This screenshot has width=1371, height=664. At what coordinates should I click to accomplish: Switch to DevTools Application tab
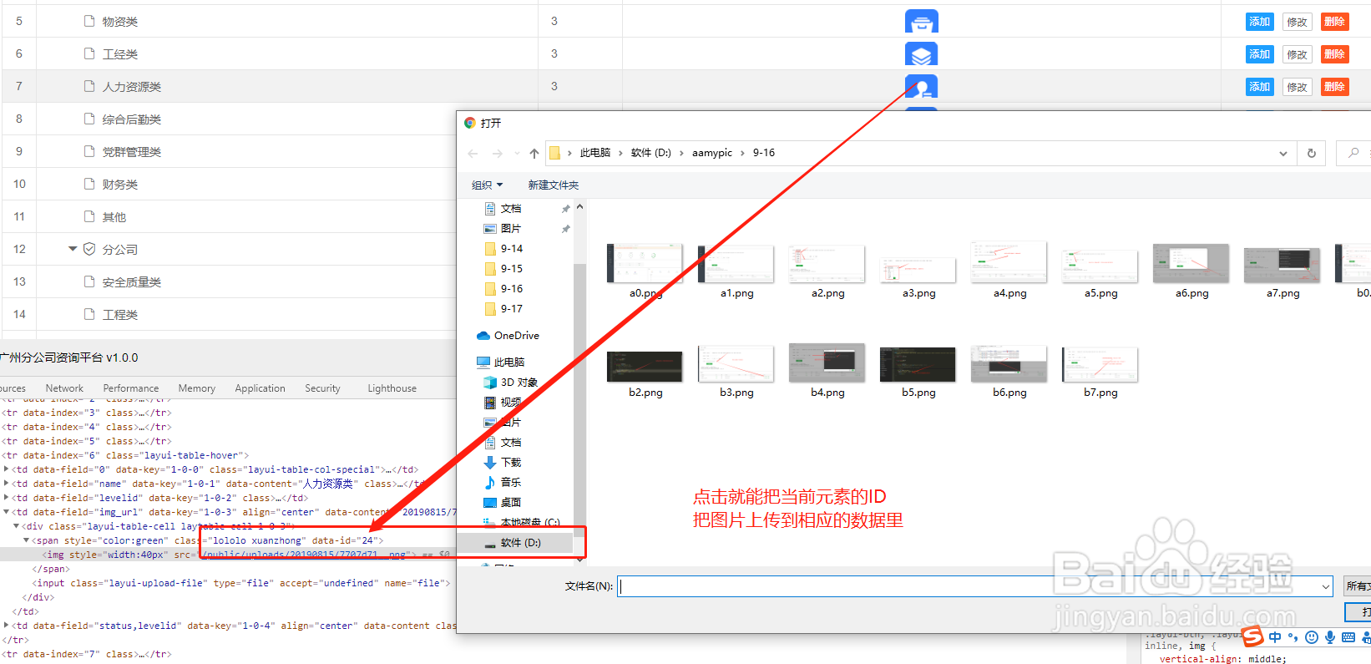tap(261, 388)
